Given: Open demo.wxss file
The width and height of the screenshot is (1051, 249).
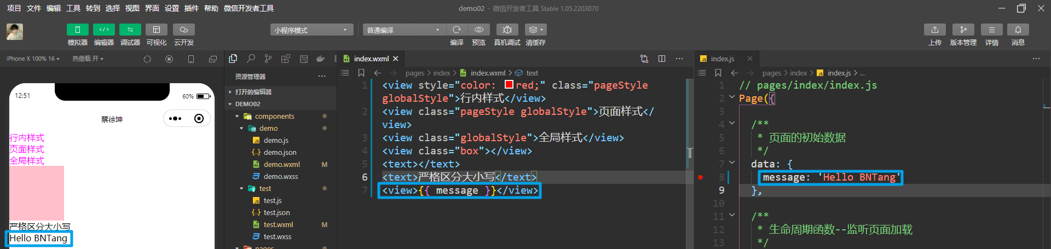Looking at the screenshot, I should tap(280, 176).
